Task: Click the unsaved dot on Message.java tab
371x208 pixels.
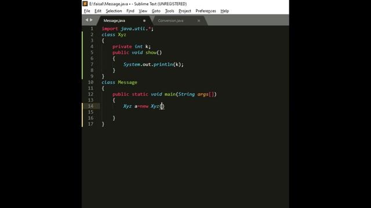Action: pyautogui.click(x=144, y=21)
